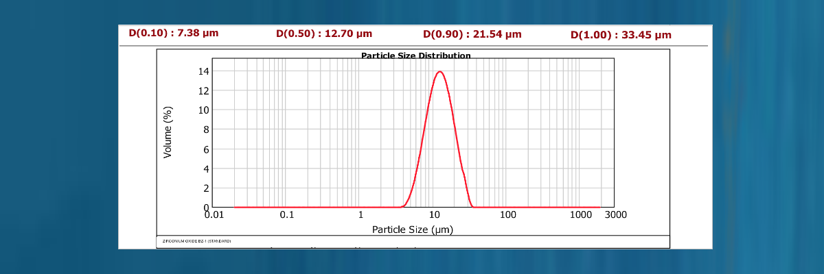Select the Particle Size (µm) x-axis label
This screenshot has width=824, height=274.
pos(413,229)
